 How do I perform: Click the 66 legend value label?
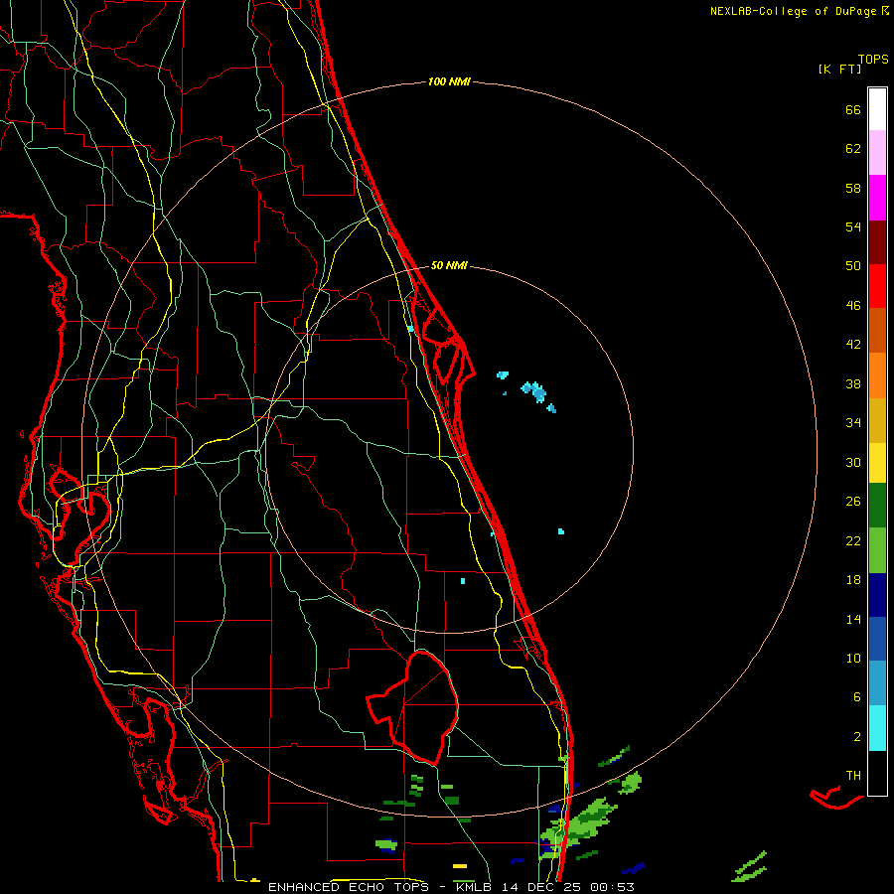pos(853,109)
